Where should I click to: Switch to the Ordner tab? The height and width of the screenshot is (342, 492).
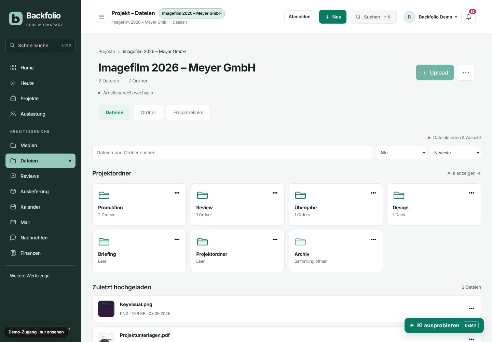pos(148,113)
